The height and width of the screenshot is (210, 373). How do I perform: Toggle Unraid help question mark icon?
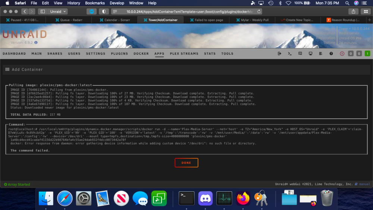tap(331, 53)
